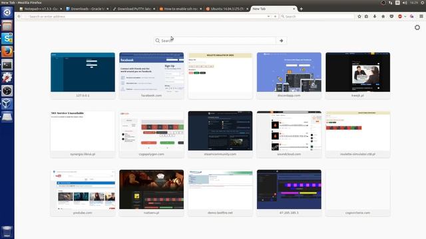Open the blank csgovictoria.com tile
Viewport: 426px width, 239px height.
tap(357, 193)
